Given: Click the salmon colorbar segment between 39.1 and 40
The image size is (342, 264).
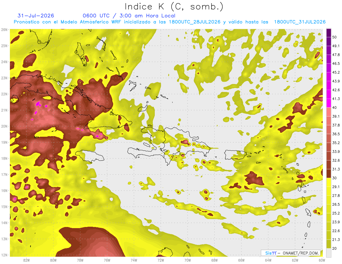Looking at the screenshot, I should (x=329, y=112).
